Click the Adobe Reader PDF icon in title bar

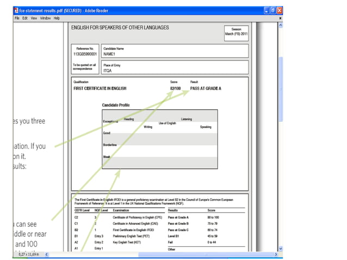pos(16,10)
